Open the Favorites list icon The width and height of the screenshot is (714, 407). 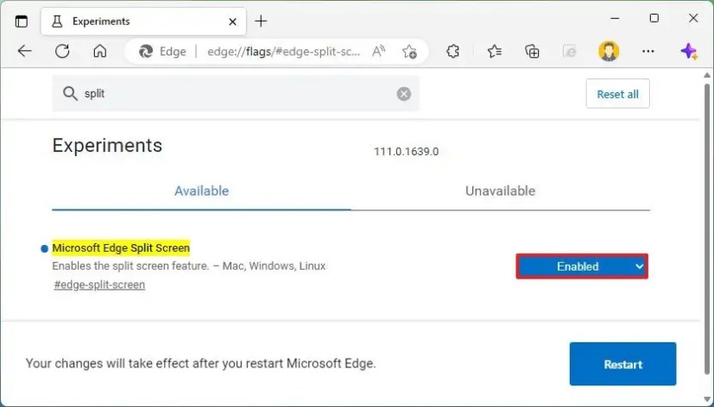click(494, 52)
